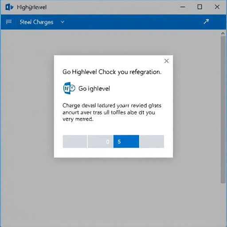Click the diagonal arrow expand icon
Image resolution: width=227 pixels, height=227 pixels.
pyautogui.click(x=206, y=22)
